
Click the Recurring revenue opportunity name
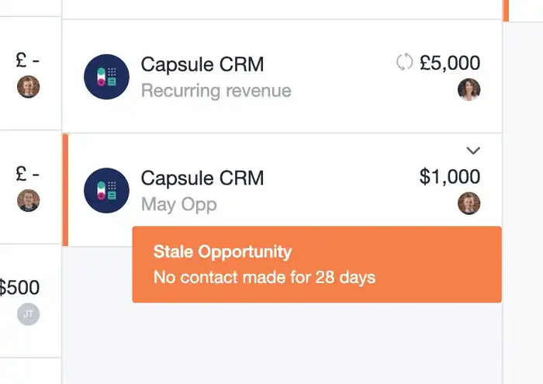tap(216, 91)
